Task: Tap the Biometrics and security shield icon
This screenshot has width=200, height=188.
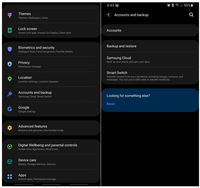Action: click(10, 49)
